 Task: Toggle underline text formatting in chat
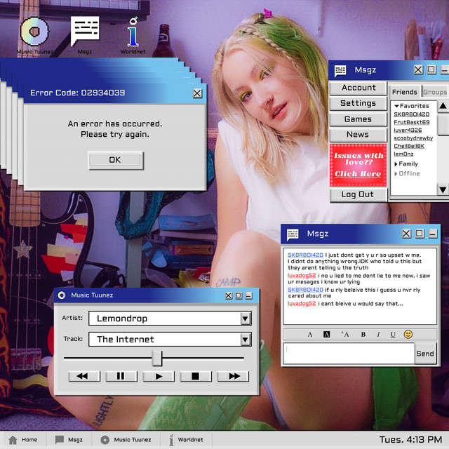tap(393, 335)
